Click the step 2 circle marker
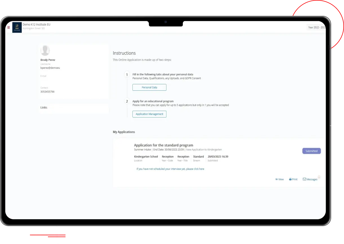The height and width of the screenshot is (244, 344). (x=127, y=101)
